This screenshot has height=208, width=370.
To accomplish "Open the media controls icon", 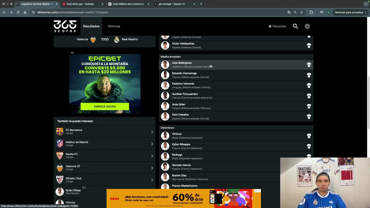I will tap(321, 12).
